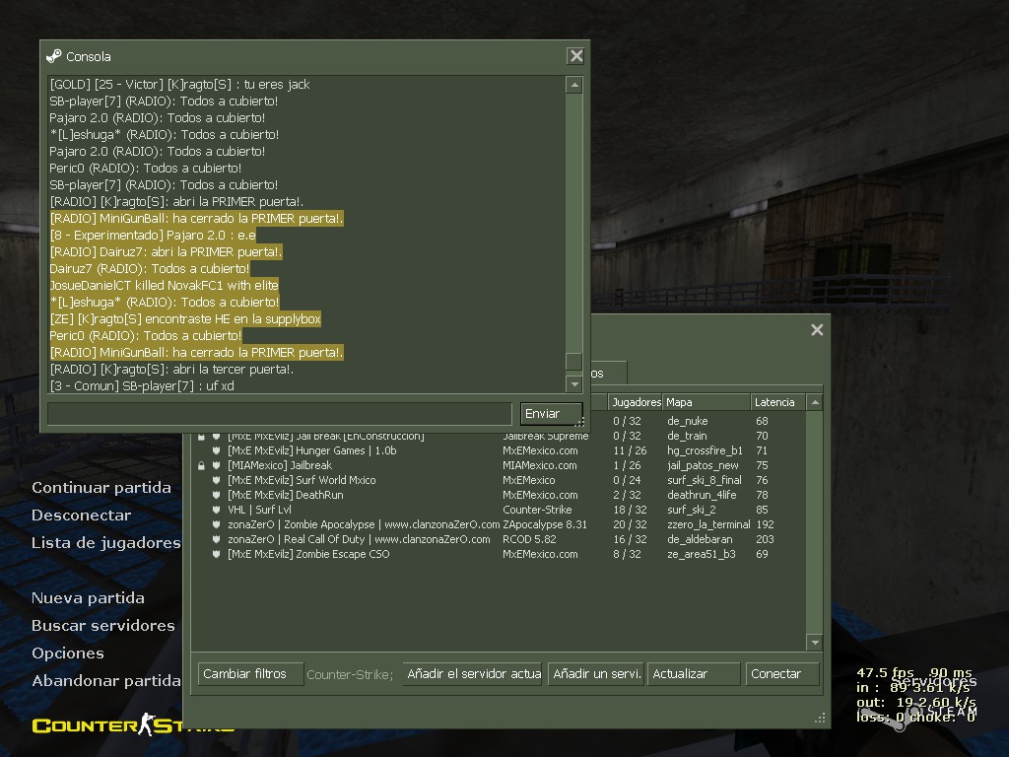Viewport: 1009px width, 757px height.
Task: Select the Zombie Escape CSO server
Action: pos(499,554)
